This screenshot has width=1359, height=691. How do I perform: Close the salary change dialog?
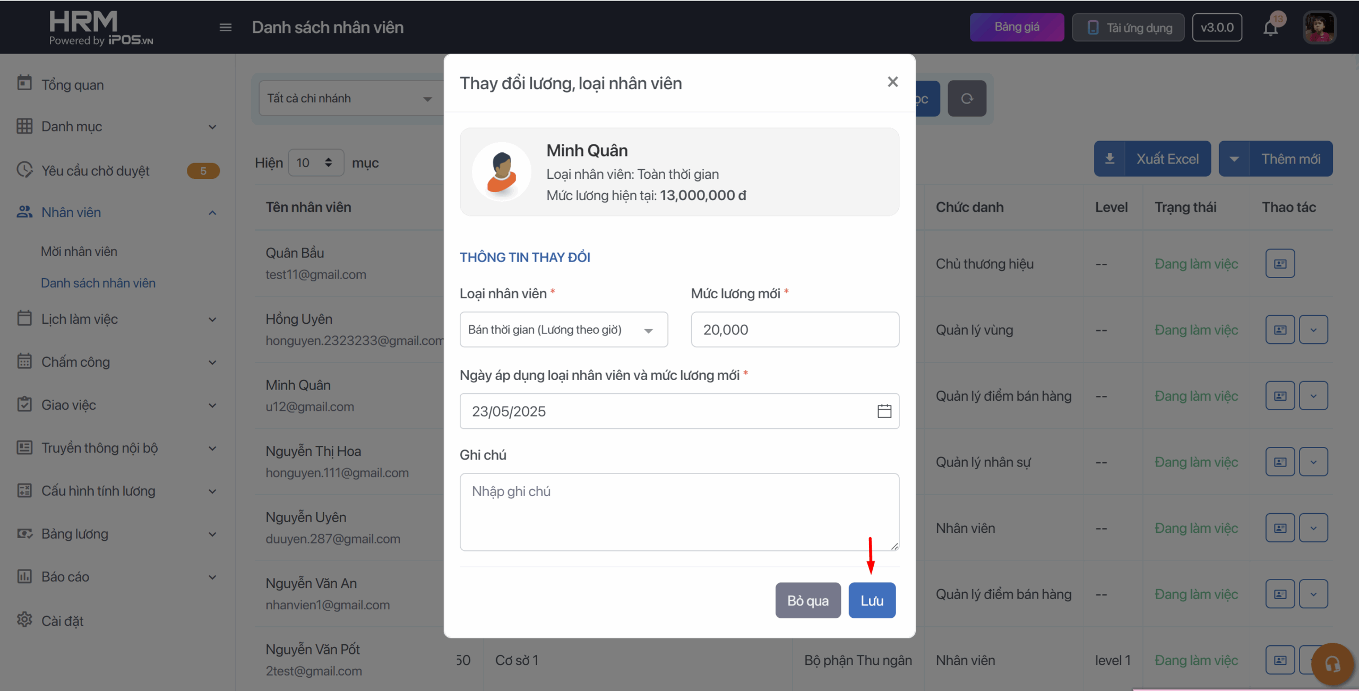tap(892, 82)
